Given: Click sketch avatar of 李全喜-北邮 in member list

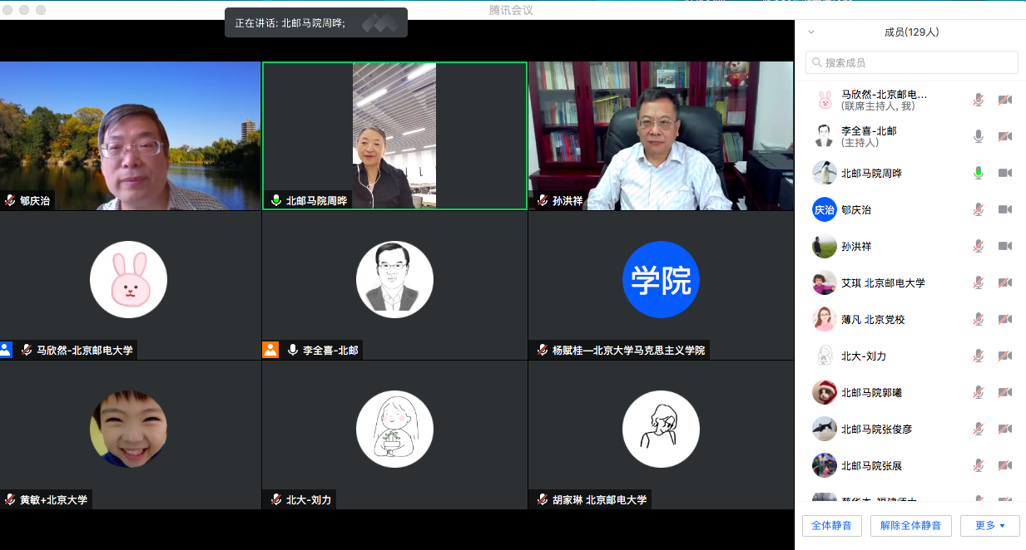Looking at the screenshot, I should 825,136.
